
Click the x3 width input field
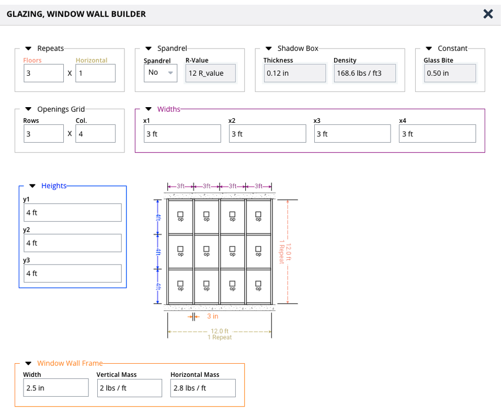click(x=352, y=134)
